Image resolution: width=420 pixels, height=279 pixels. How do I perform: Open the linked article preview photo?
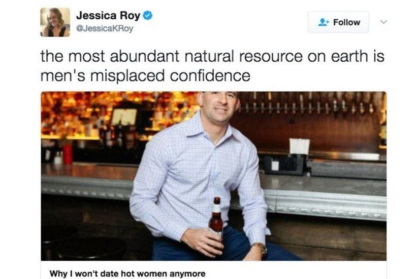tap(213, 176)
